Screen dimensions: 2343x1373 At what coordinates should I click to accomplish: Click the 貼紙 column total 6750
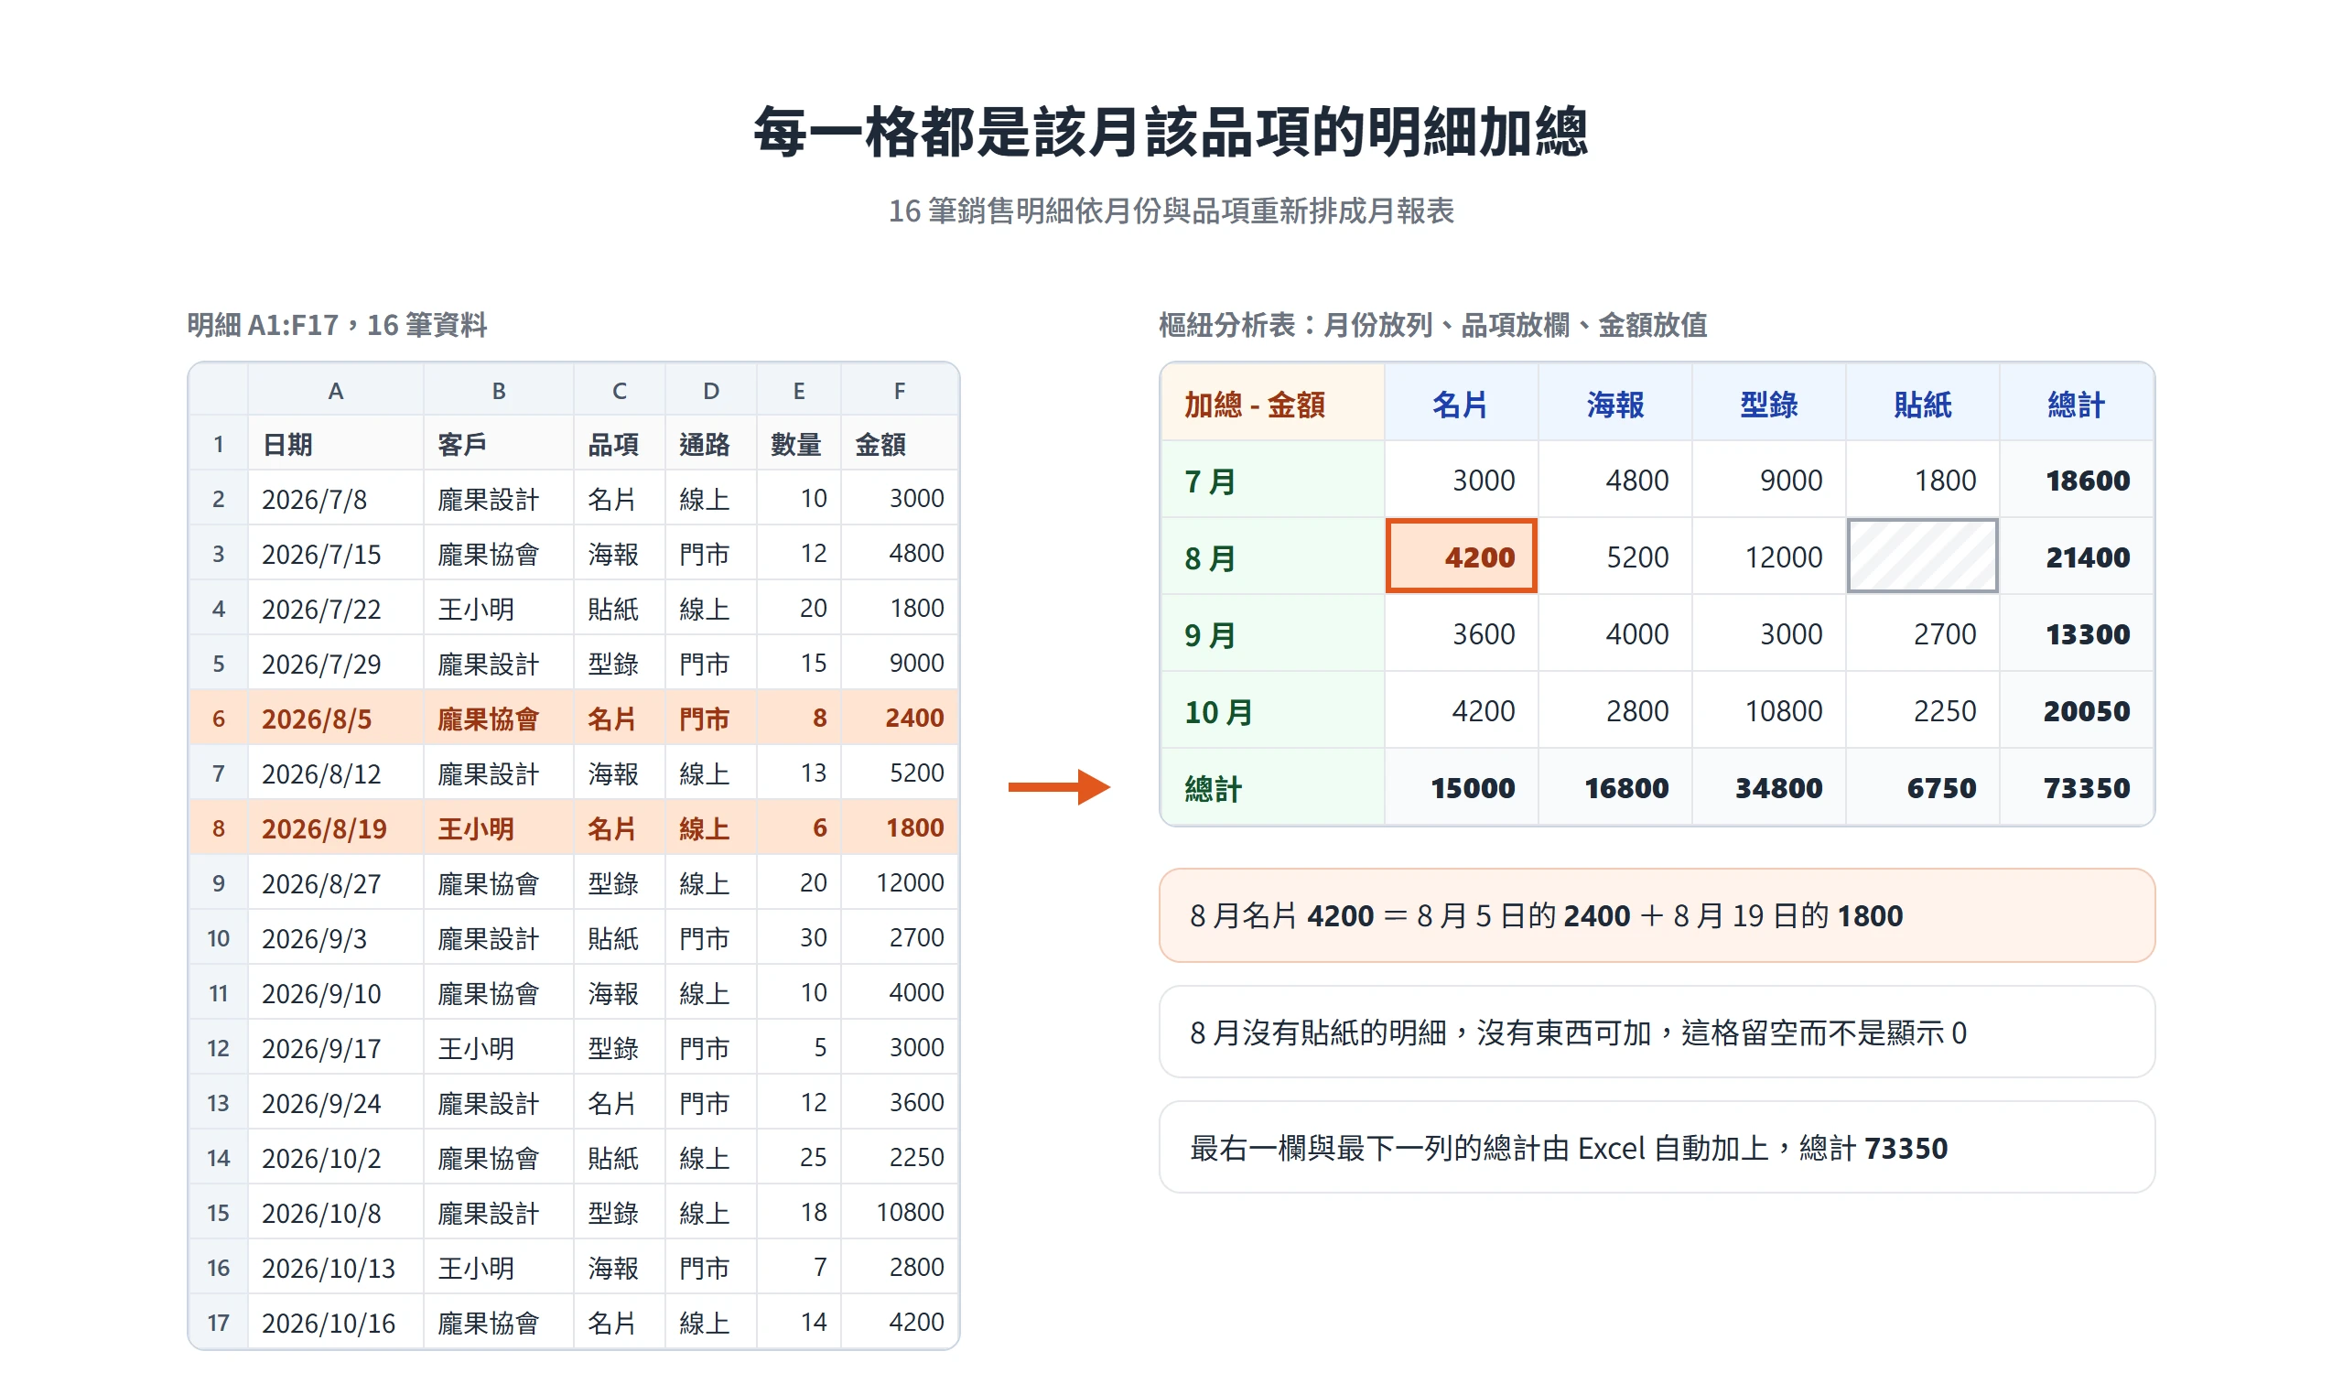pyautogui.click(x=1922, y=787)
